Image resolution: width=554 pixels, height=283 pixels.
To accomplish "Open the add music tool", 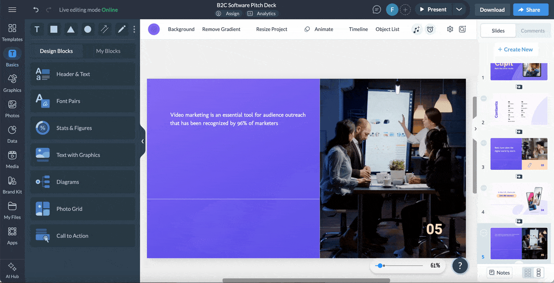I will point(417,29).
